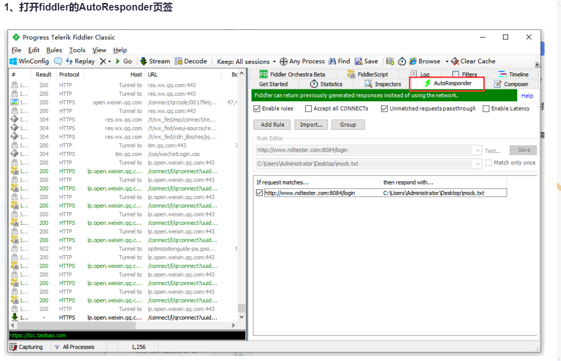
Task: Open Find with the binoculars icon
Action: coord(333,61)
